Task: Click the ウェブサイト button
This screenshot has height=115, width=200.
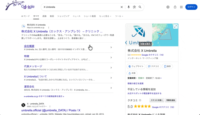Action: tap(136, 66)
